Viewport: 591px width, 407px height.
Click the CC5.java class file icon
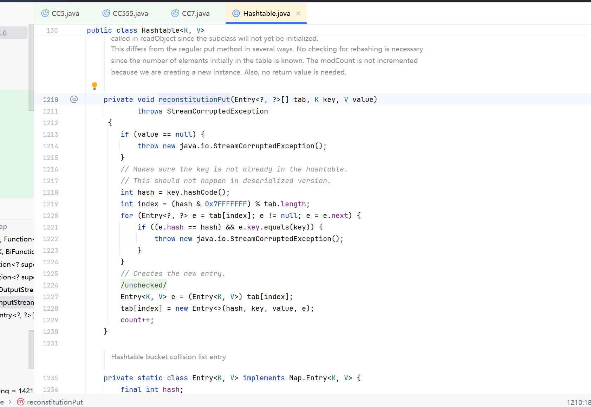tap(45, 13)
